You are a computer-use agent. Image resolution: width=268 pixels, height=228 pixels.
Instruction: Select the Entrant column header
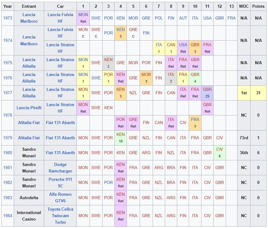[29, 6]
